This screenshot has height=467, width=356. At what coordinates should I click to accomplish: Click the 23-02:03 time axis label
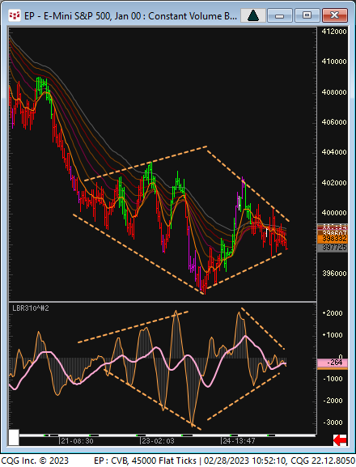click(158, 441)
